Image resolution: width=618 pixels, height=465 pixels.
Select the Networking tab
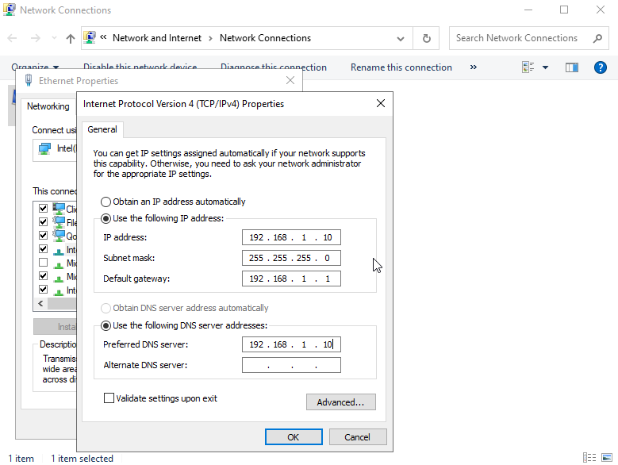click(48, 106)
